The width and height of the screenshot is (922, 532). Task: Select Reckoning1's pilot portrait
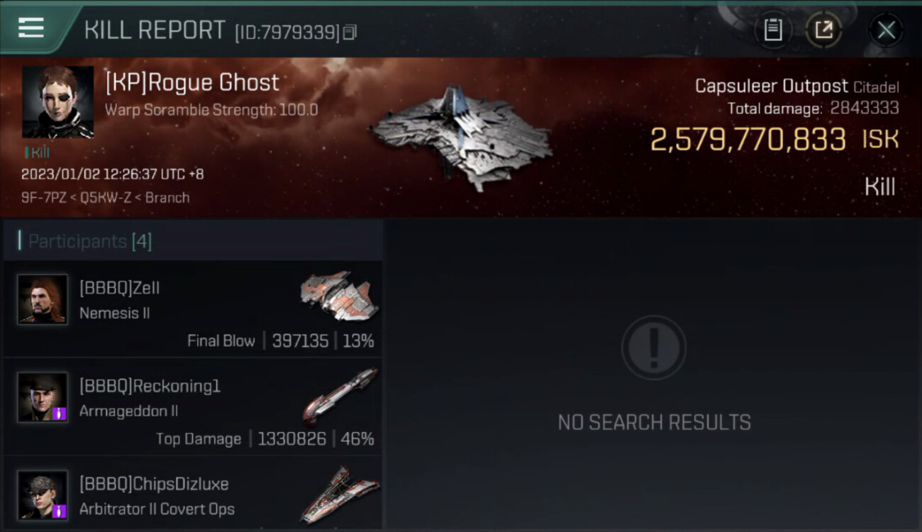(x=43, y=397)
